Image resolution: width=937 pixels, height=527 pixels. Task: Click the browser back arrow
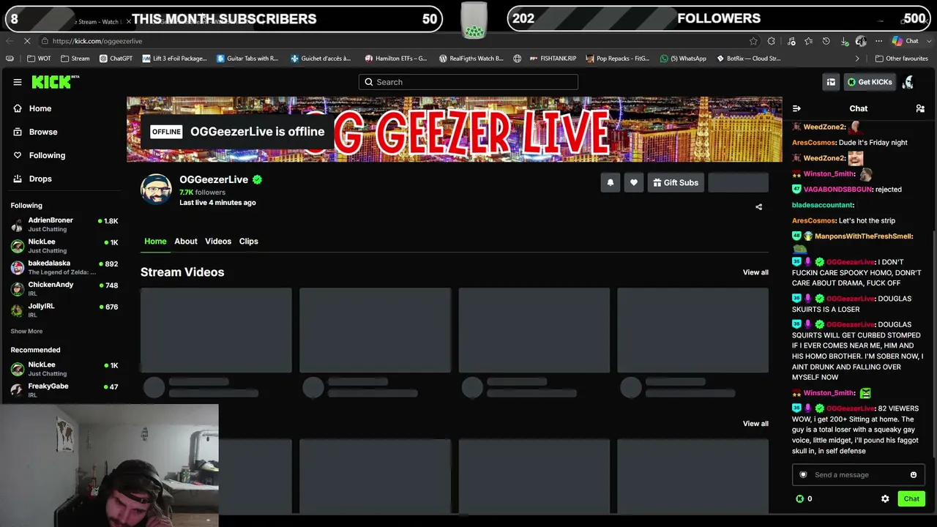10,41
